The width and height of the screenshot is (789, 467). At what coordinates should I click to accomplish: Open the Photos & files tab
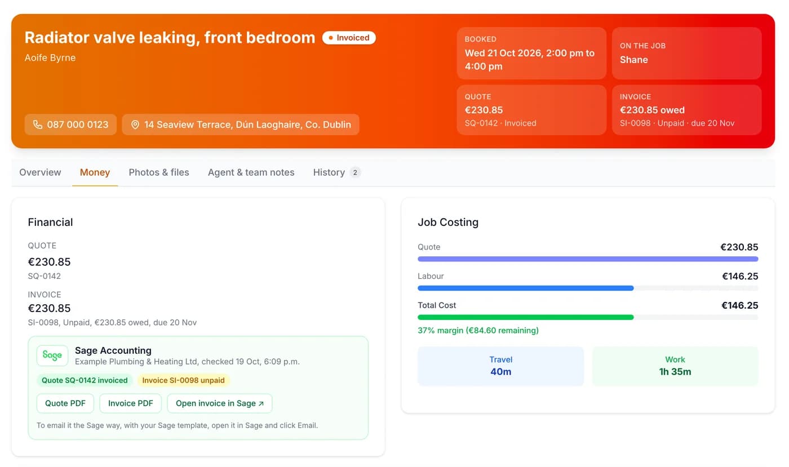(159, 172)
